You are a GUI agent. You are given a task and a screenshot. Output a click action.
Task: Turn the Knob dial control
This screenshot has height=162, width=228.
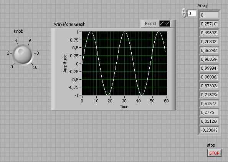23,55
